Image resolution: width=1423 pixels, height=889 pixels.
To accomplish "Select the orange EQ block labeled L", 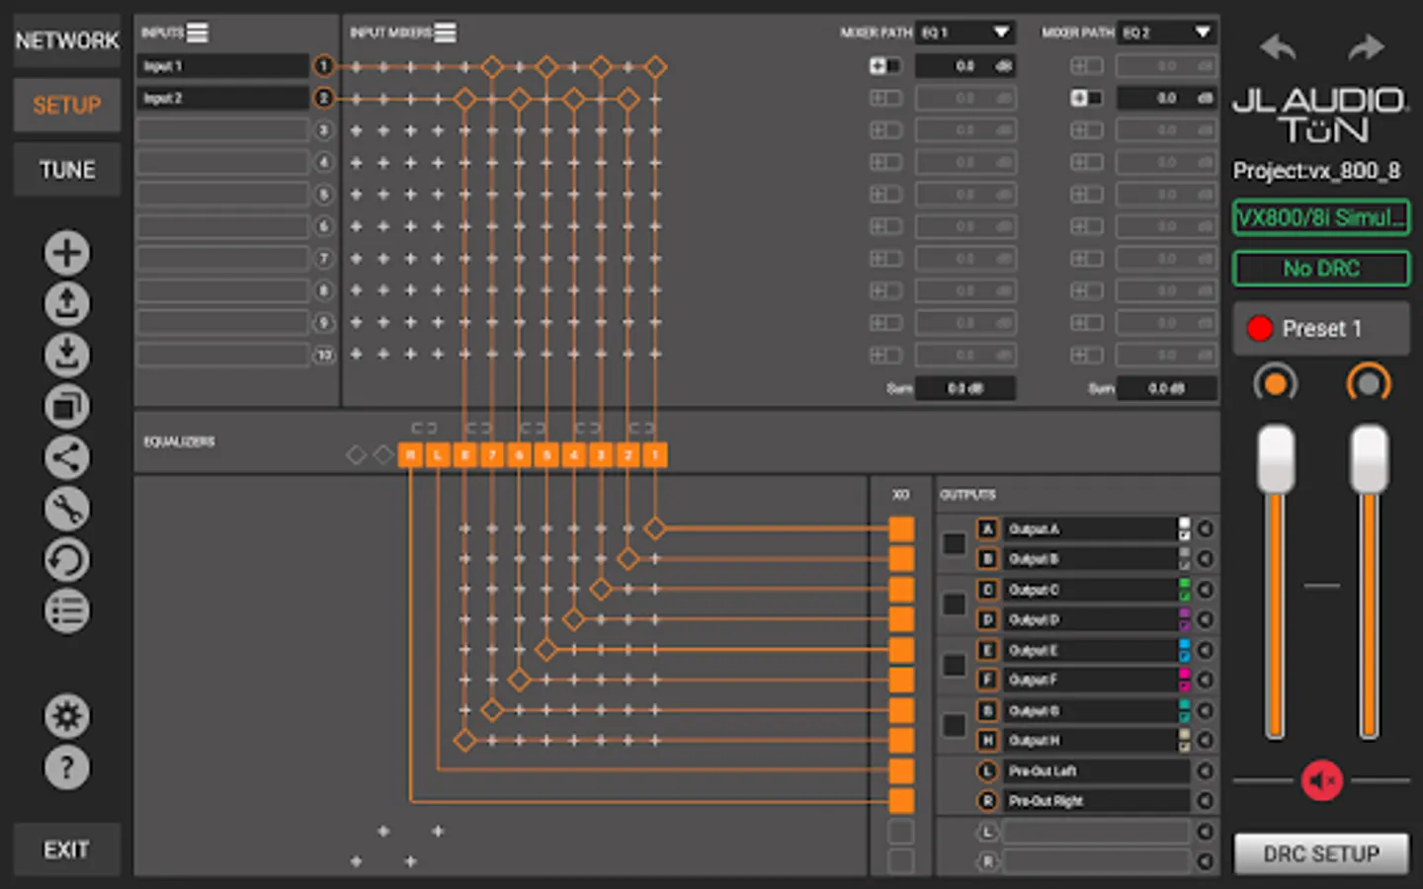I will pos(437,454).
